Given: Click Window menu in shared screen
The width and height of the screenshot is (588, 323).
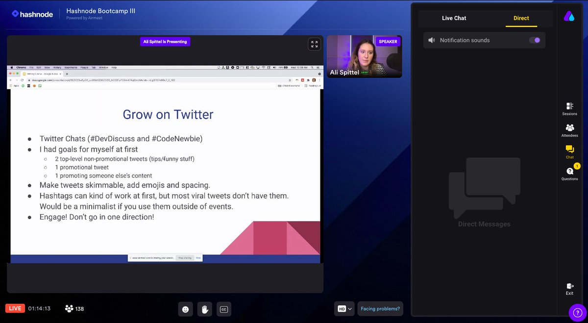Looking at the screenshot, I should point(103,67).
